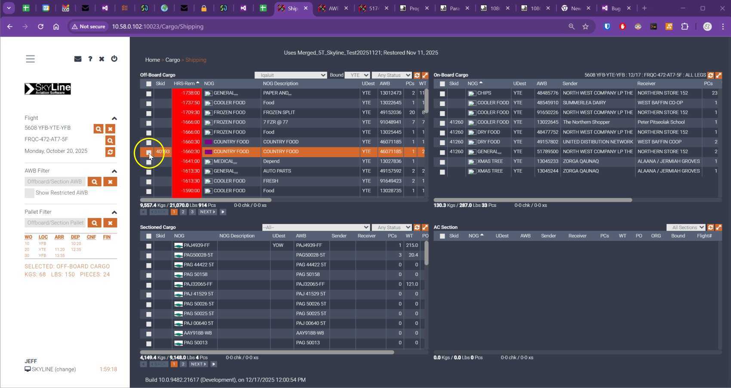Expand the AC Section panel to fullscreen
This screenshot has height=388, width=731.
(x=719, y=227)
